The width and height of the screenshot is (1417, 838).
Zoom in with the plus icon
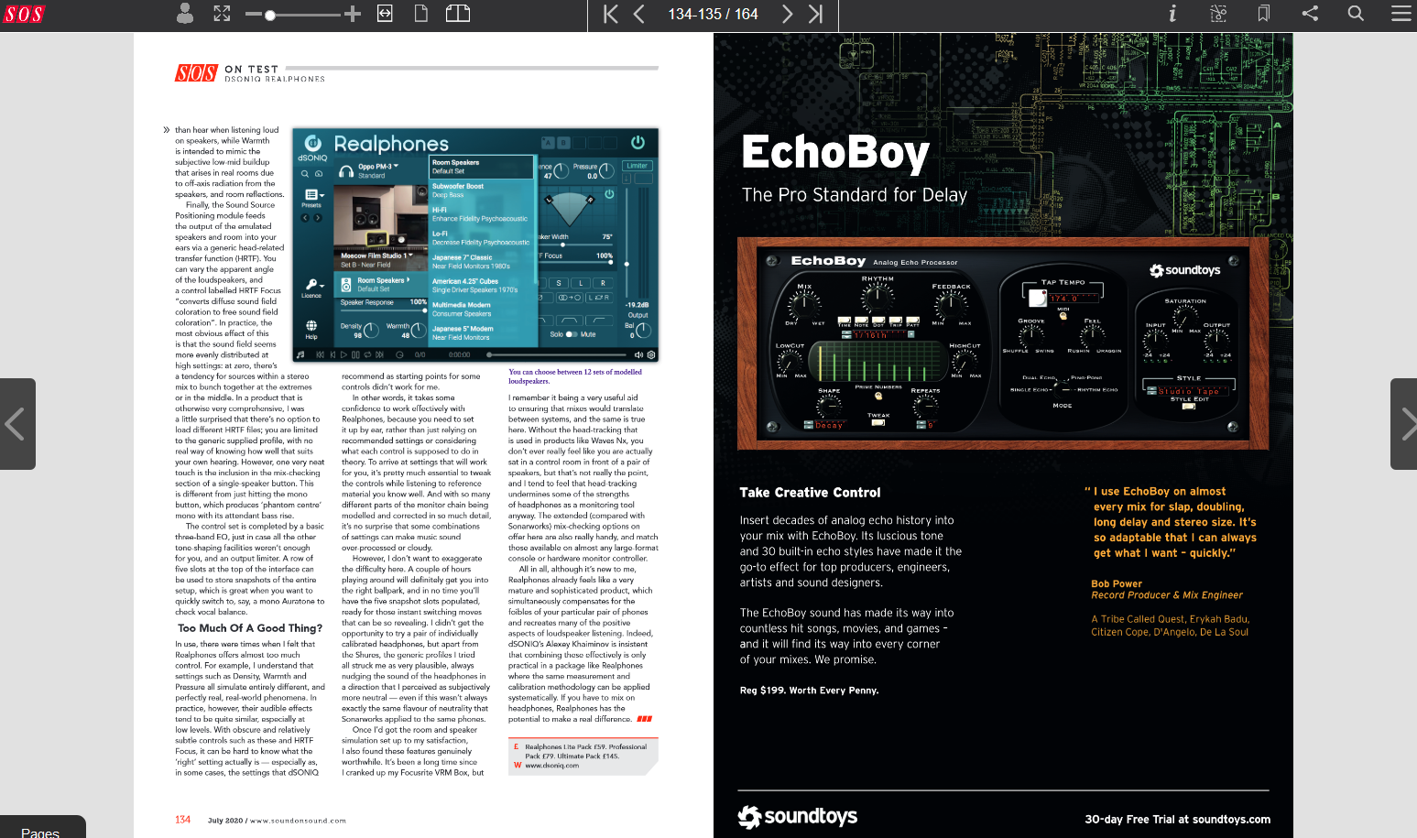[x=352, y=13]
